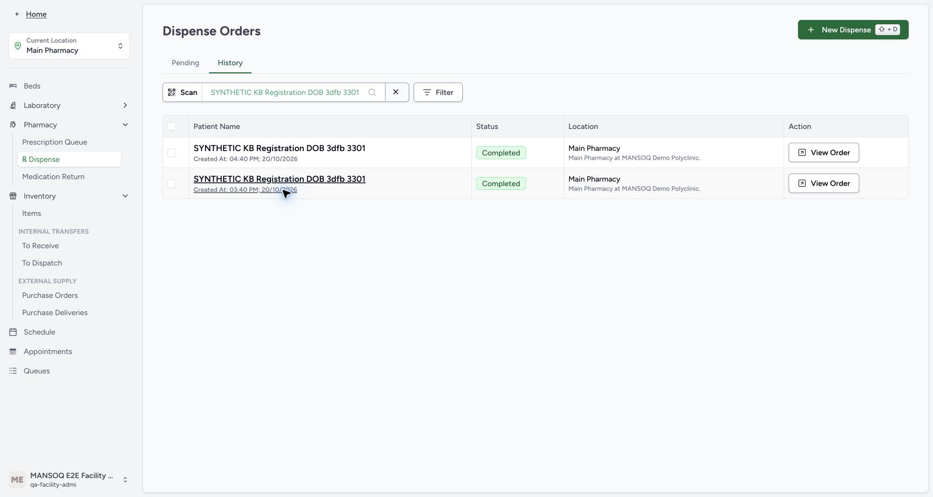Viewport: 933px width, 497px height.
Task: Collapse the Pharmacy menu chevron
Action: [125, 125]
